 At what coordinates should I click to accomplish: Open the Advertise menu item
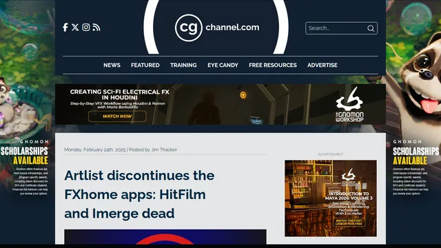tap(322, 65)
